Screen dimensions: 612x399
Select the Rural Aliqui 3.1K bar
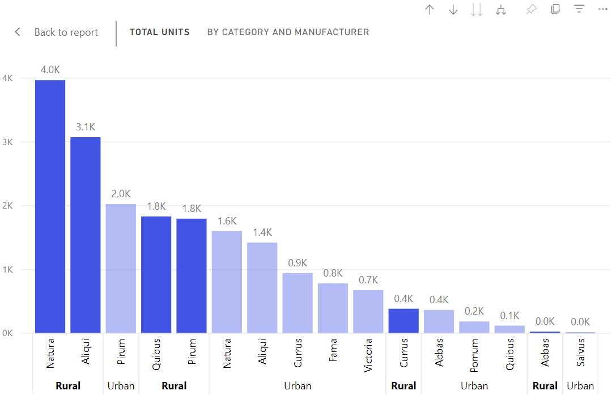(x=86, y=235)
